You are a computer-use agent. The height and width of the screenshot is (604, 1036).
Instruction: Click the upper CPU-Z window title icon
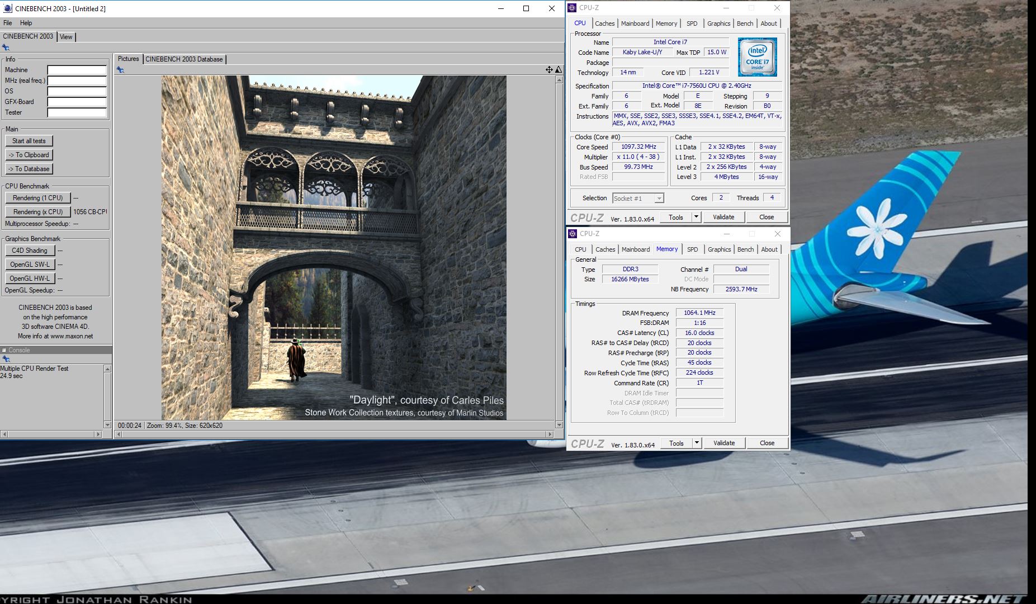point(572,8)
